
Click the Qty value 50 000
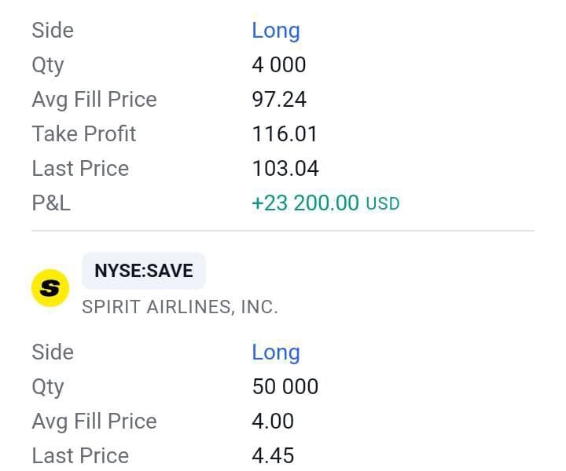pos(285,387)
